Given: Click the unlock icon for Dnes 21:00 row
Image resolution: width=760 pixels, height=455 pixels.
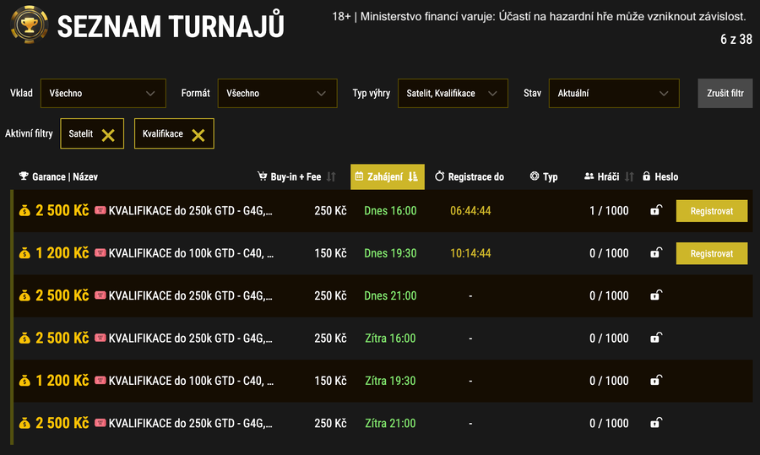Looking at the screenshot, I should (656, 295).
